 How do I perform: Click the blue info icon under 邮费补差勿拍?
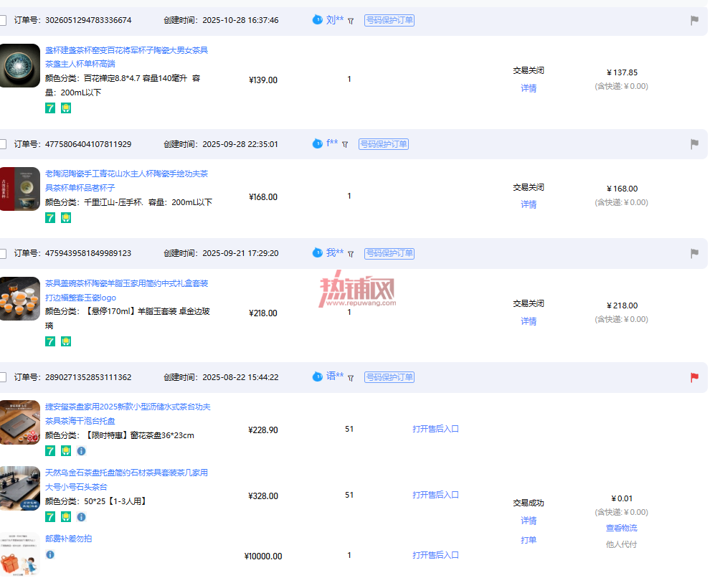[x=50, y=554]
